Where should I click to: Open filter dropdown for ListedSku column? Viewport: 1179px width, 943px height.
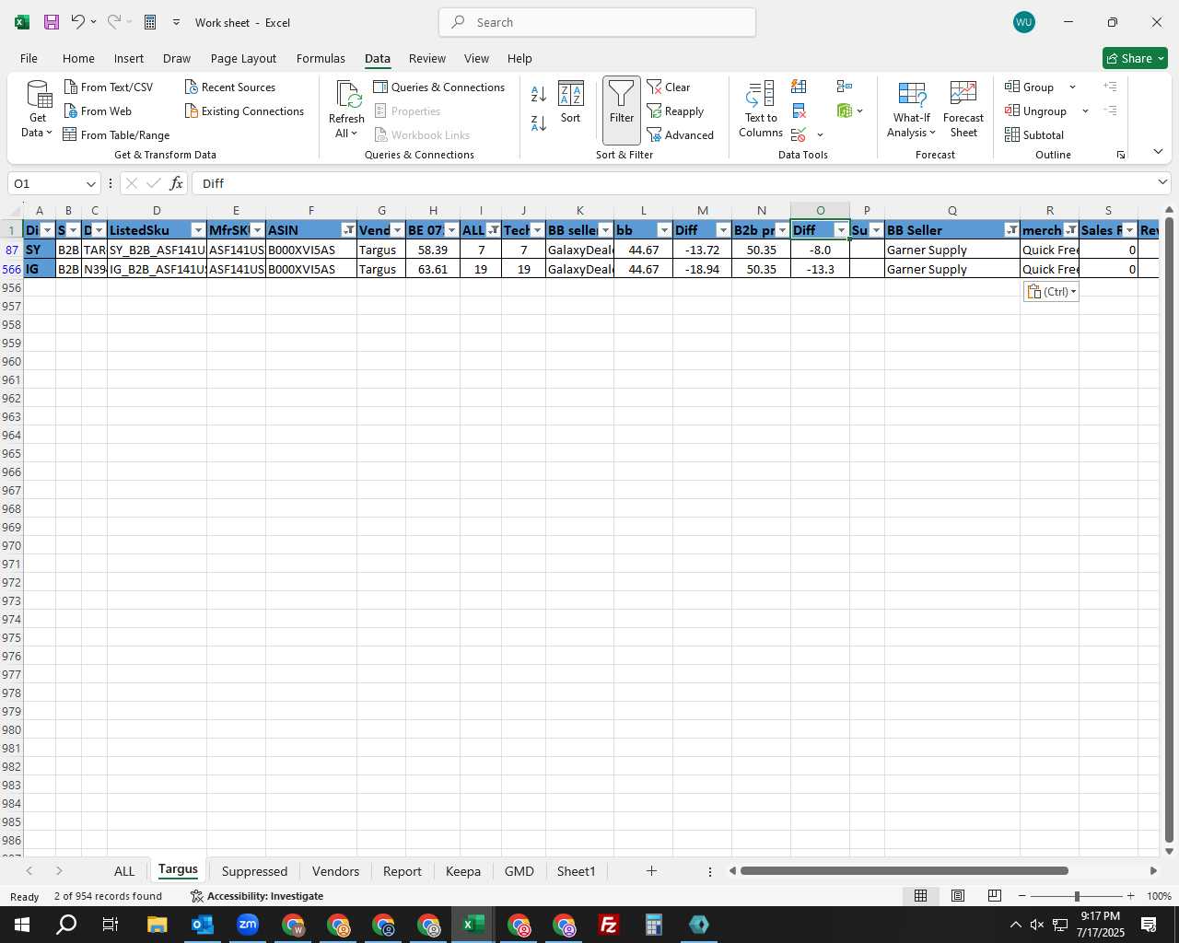click(198, 230)
